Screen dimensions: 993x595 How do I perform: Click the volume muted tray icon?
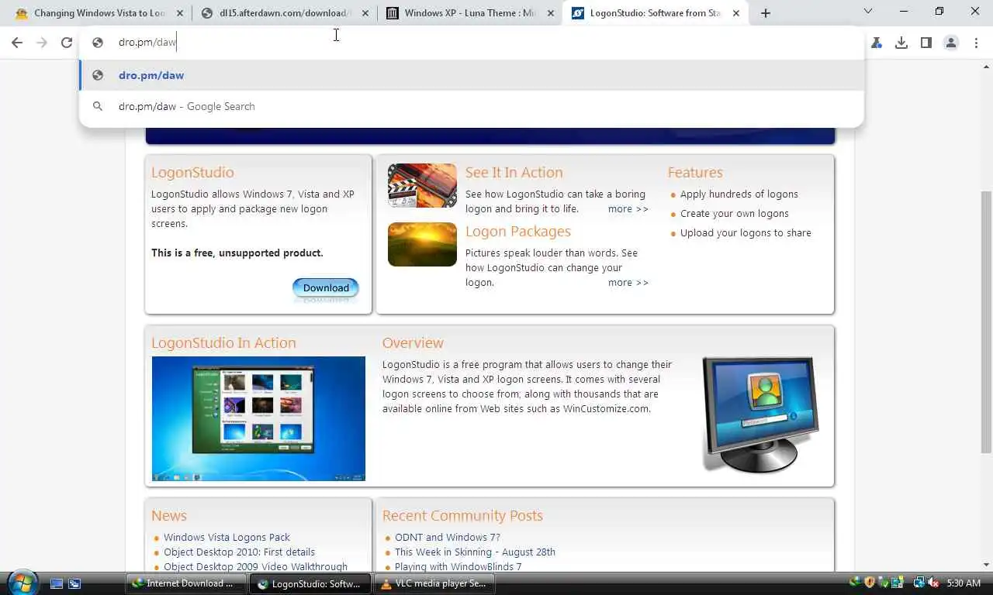(x=933, y=583)
